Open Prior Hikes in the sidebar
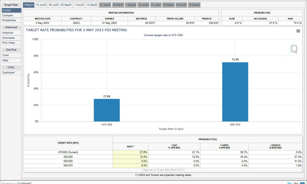The width and height of the screenshot is (307, 184). tap(11, 43)
